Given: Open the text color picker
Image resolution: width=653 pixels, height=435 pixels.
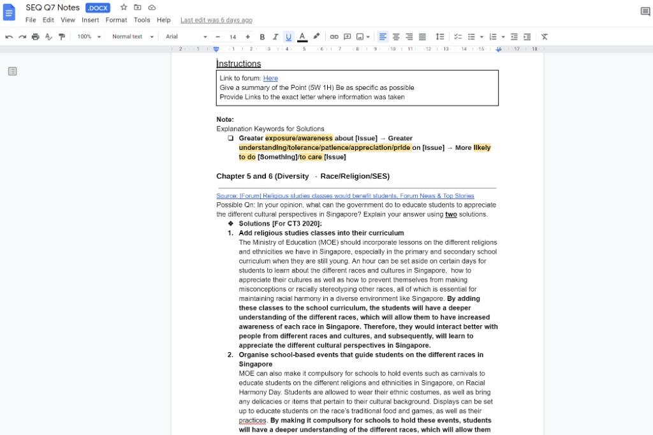Looking at the screenshot, I should (x=300, y=36).
